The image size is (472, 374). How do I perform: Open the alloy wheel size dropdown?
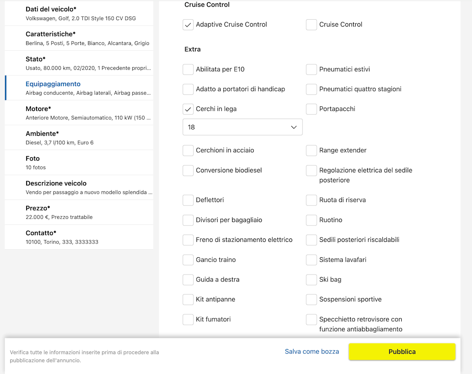[242, 127]
